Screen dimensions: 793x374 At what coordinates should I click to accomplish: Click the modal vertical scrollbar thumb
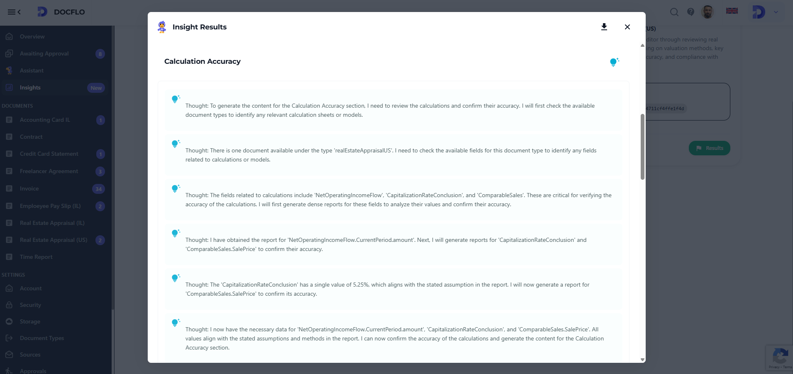[642, 147]
